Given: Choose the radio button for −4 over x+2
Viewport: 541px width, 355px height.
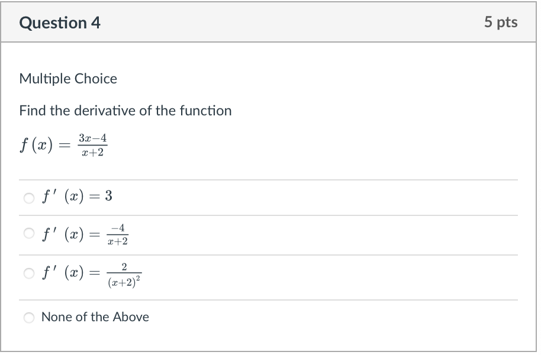Looking at the screenshot, I should coord(29,233).
